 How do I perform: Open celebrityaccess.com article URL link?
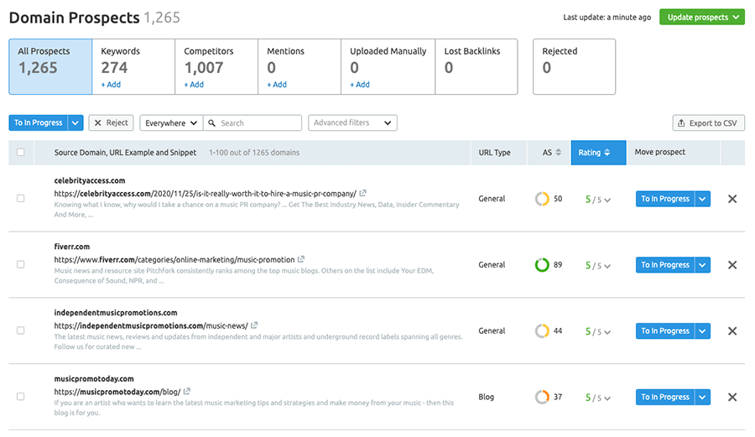point(206,194)
